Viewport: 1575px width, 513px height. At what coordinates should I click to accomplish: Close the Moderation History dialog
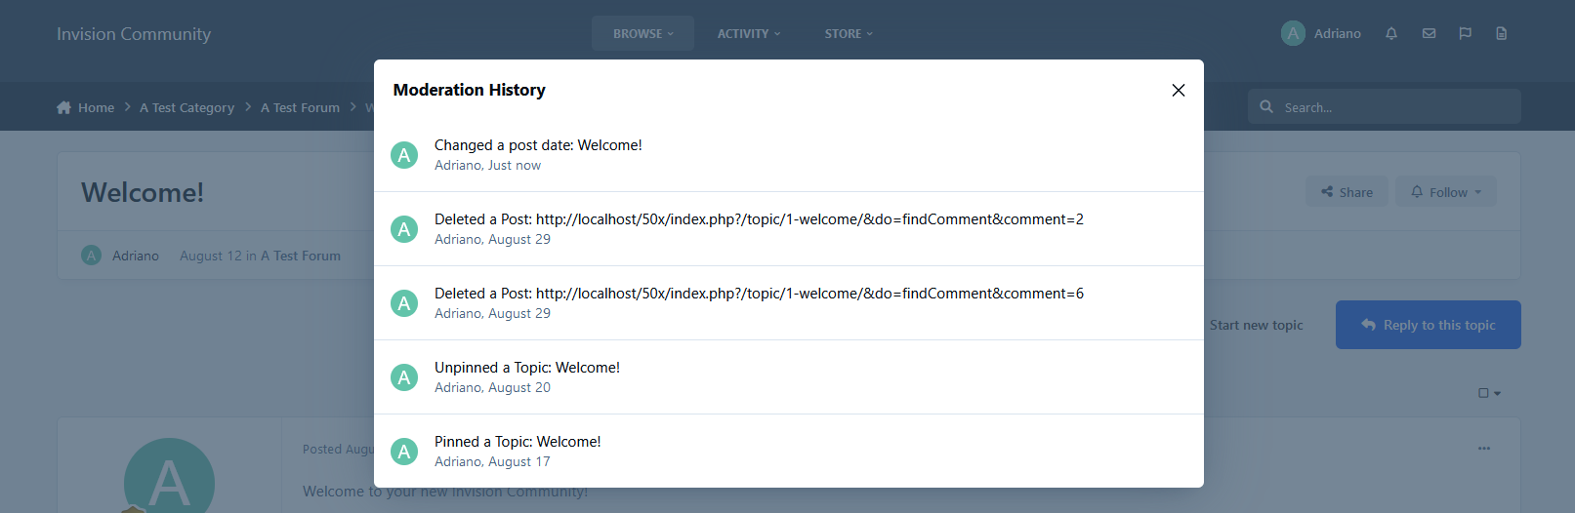(x=1179, y=90)
